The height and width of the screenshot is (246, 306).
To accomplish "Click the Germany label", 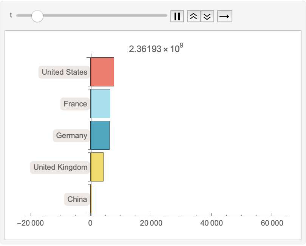I will pos(71,135).
